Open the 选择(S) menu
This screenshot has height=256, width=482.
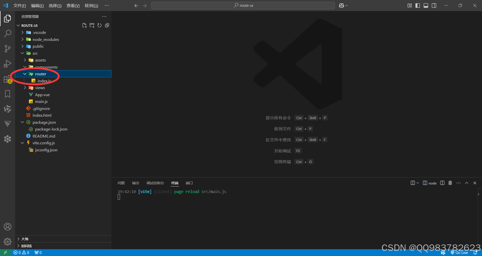(x=55, y=6)
